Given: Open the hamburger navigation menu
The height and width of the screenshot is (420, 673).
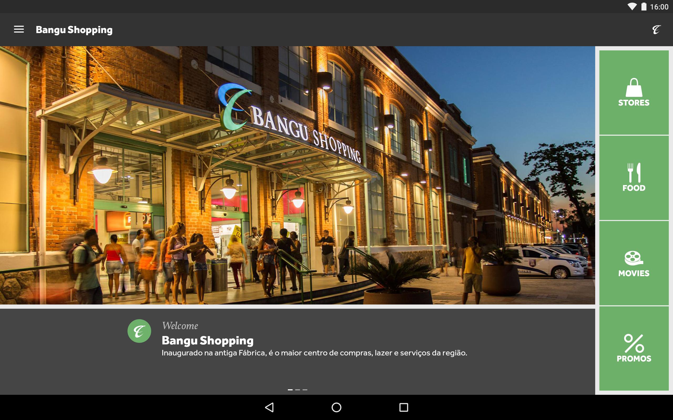Looking at the screenshot, I should [19, 29].
